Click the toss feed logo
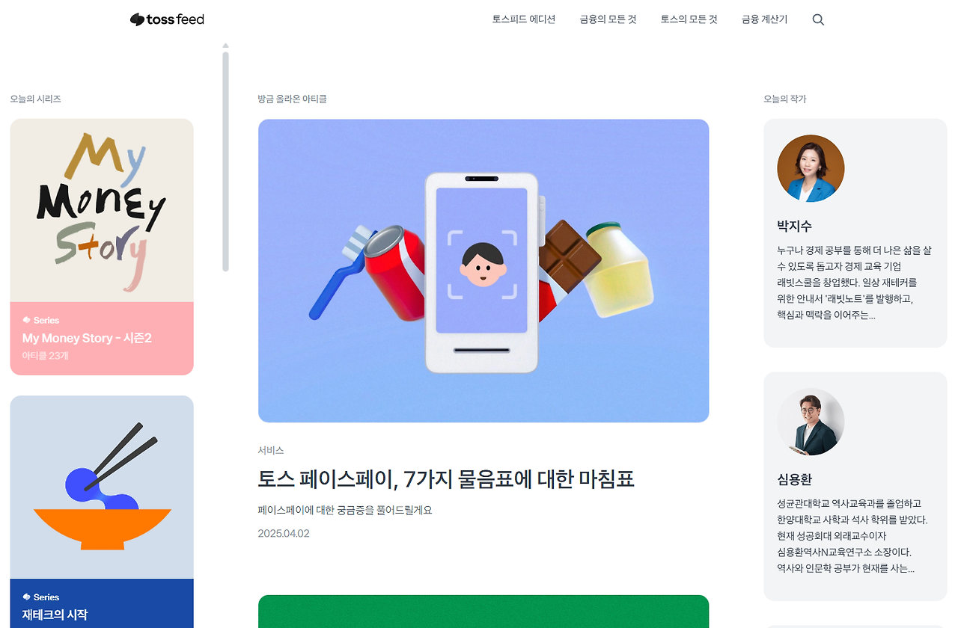 (167, 19)
